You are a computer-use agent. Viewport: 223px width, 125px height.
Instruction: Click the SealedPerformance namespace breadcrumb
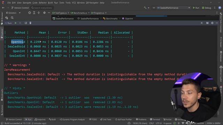[x=88, y=18]
